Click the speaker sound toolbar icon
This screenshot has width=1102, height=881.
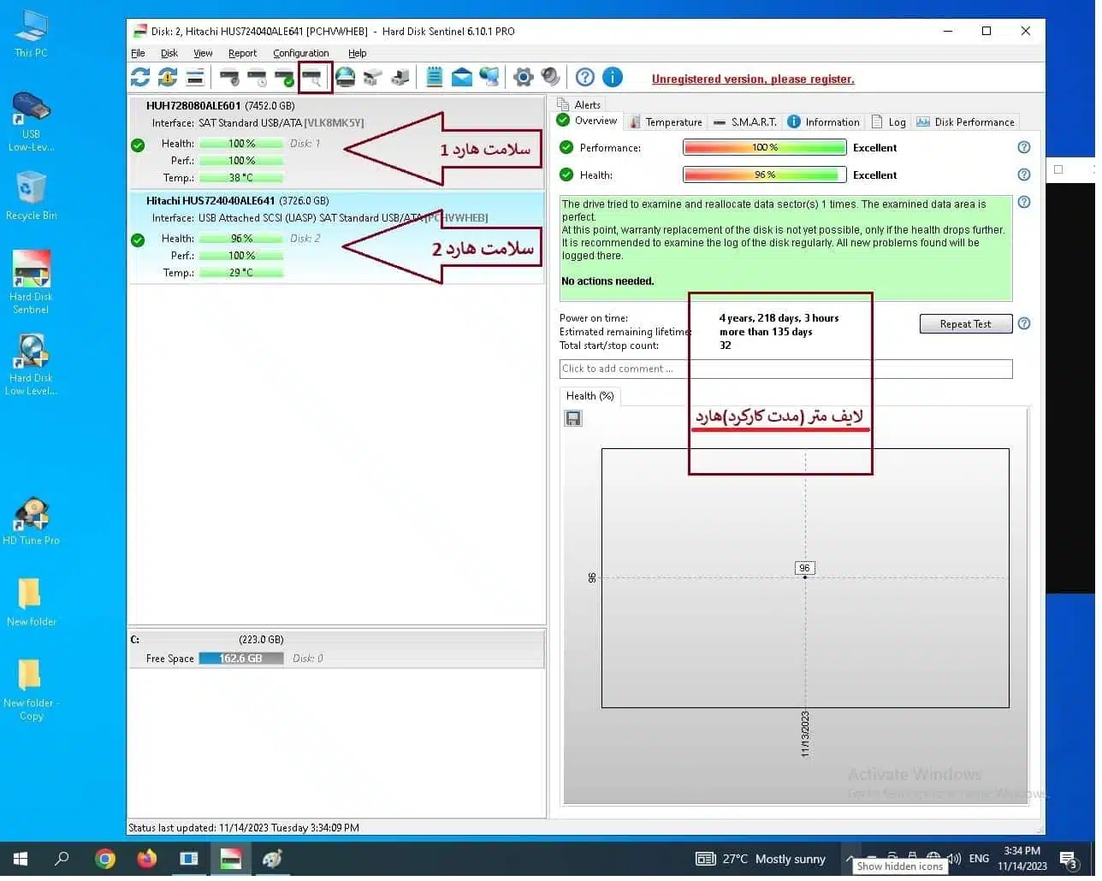pos(551,78)
